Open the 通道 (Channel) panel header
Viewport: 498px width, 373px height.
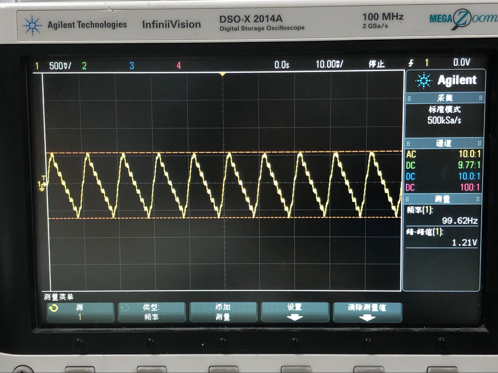pos(444,143)
